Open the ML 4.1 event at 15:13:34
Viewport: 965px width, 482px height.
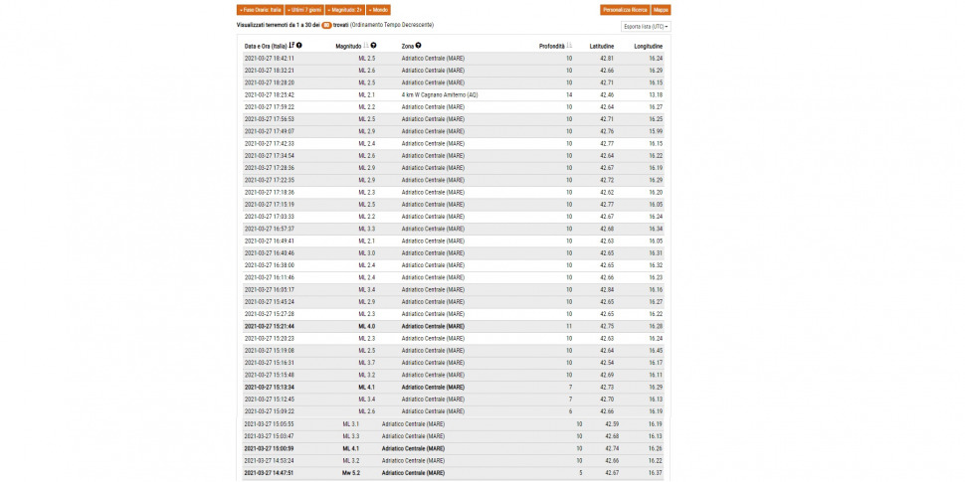(453, 388)
